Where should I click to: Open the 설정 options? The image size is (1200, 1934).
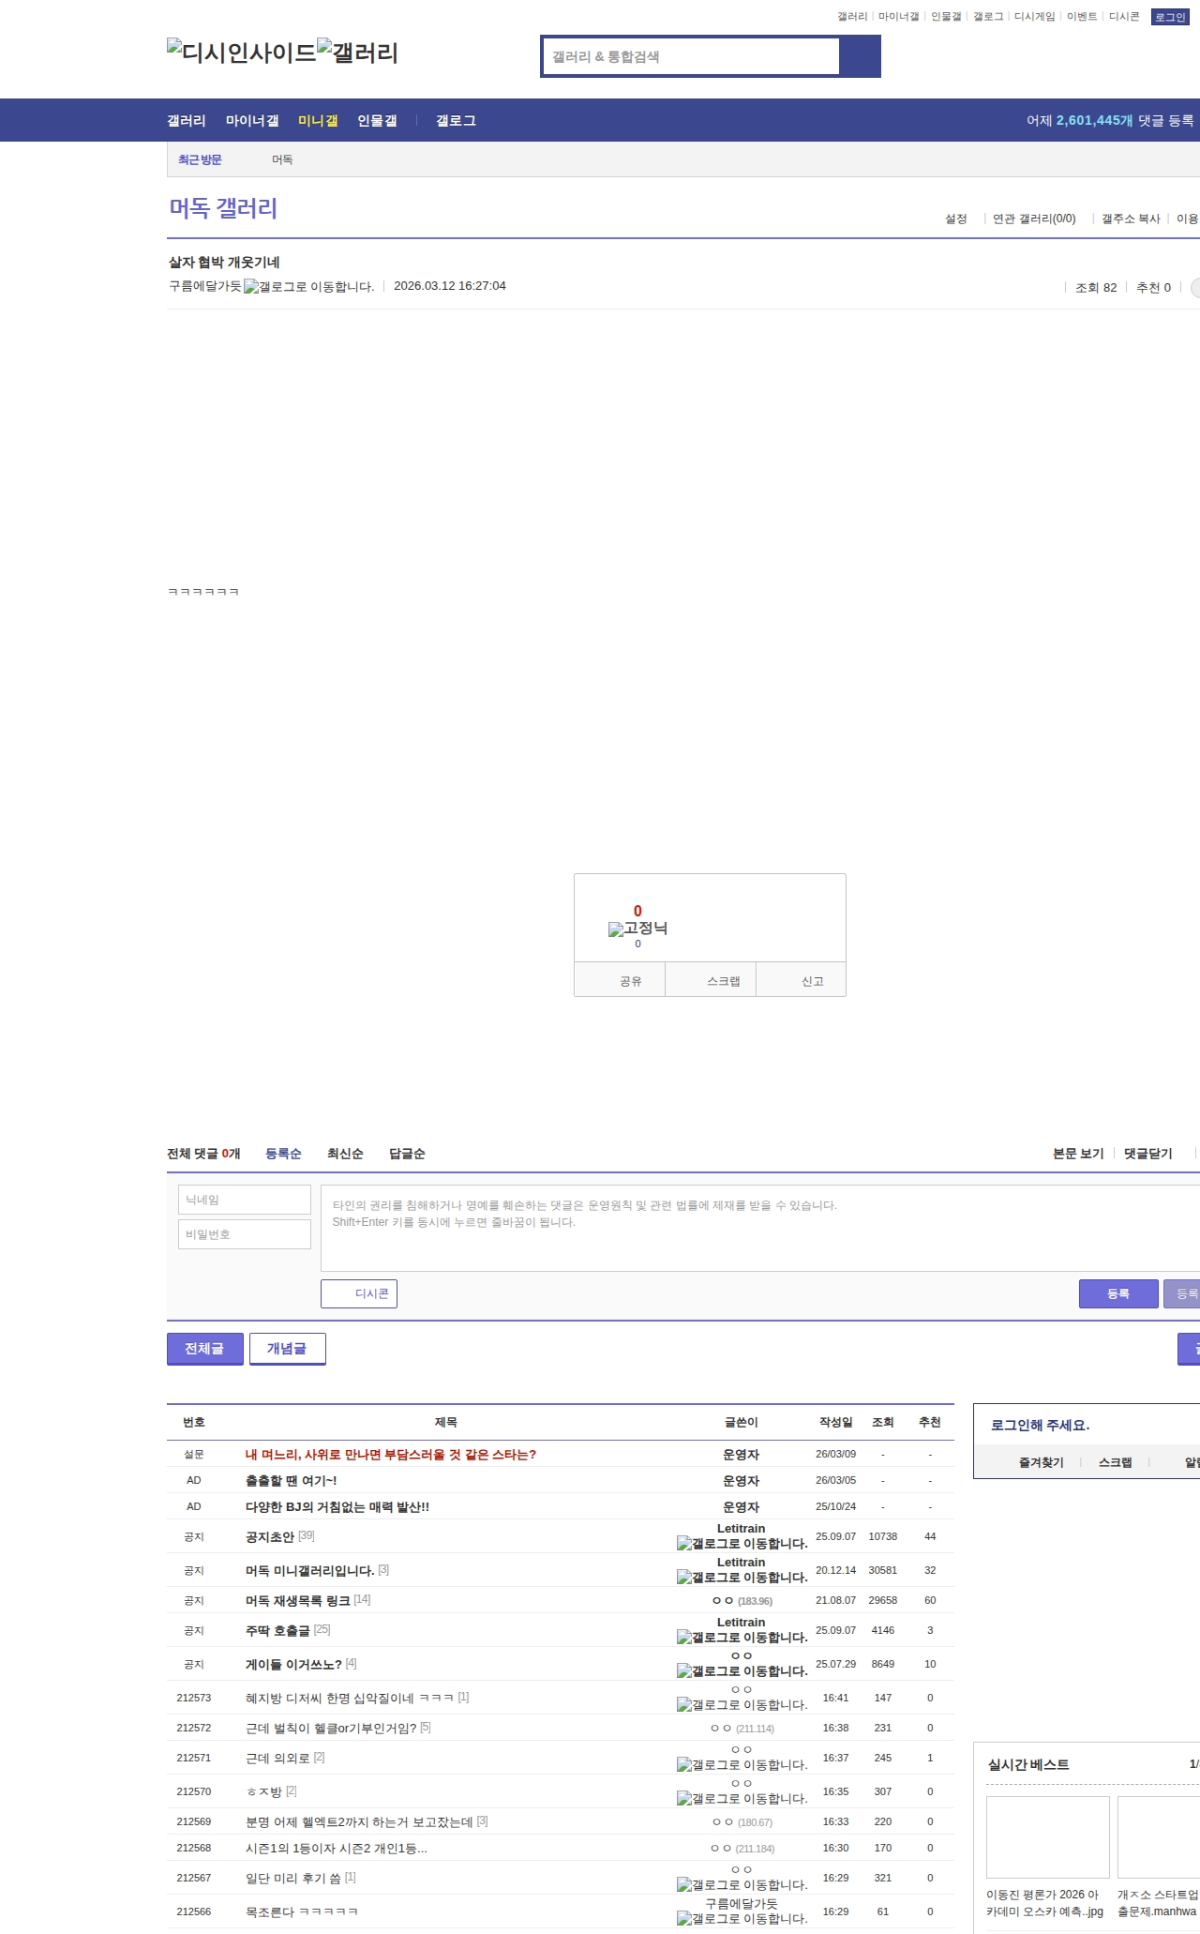click(x=955, y=219)
